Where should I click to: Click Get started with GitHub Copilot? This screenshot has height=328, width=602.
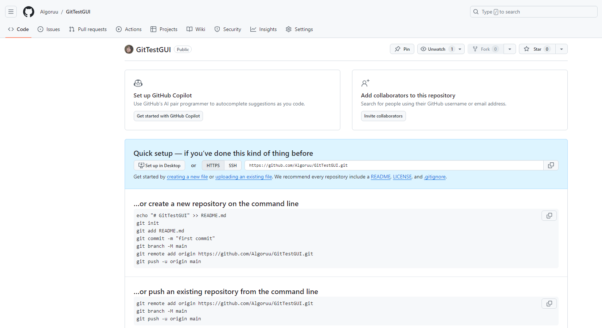(x=168, y=116)
